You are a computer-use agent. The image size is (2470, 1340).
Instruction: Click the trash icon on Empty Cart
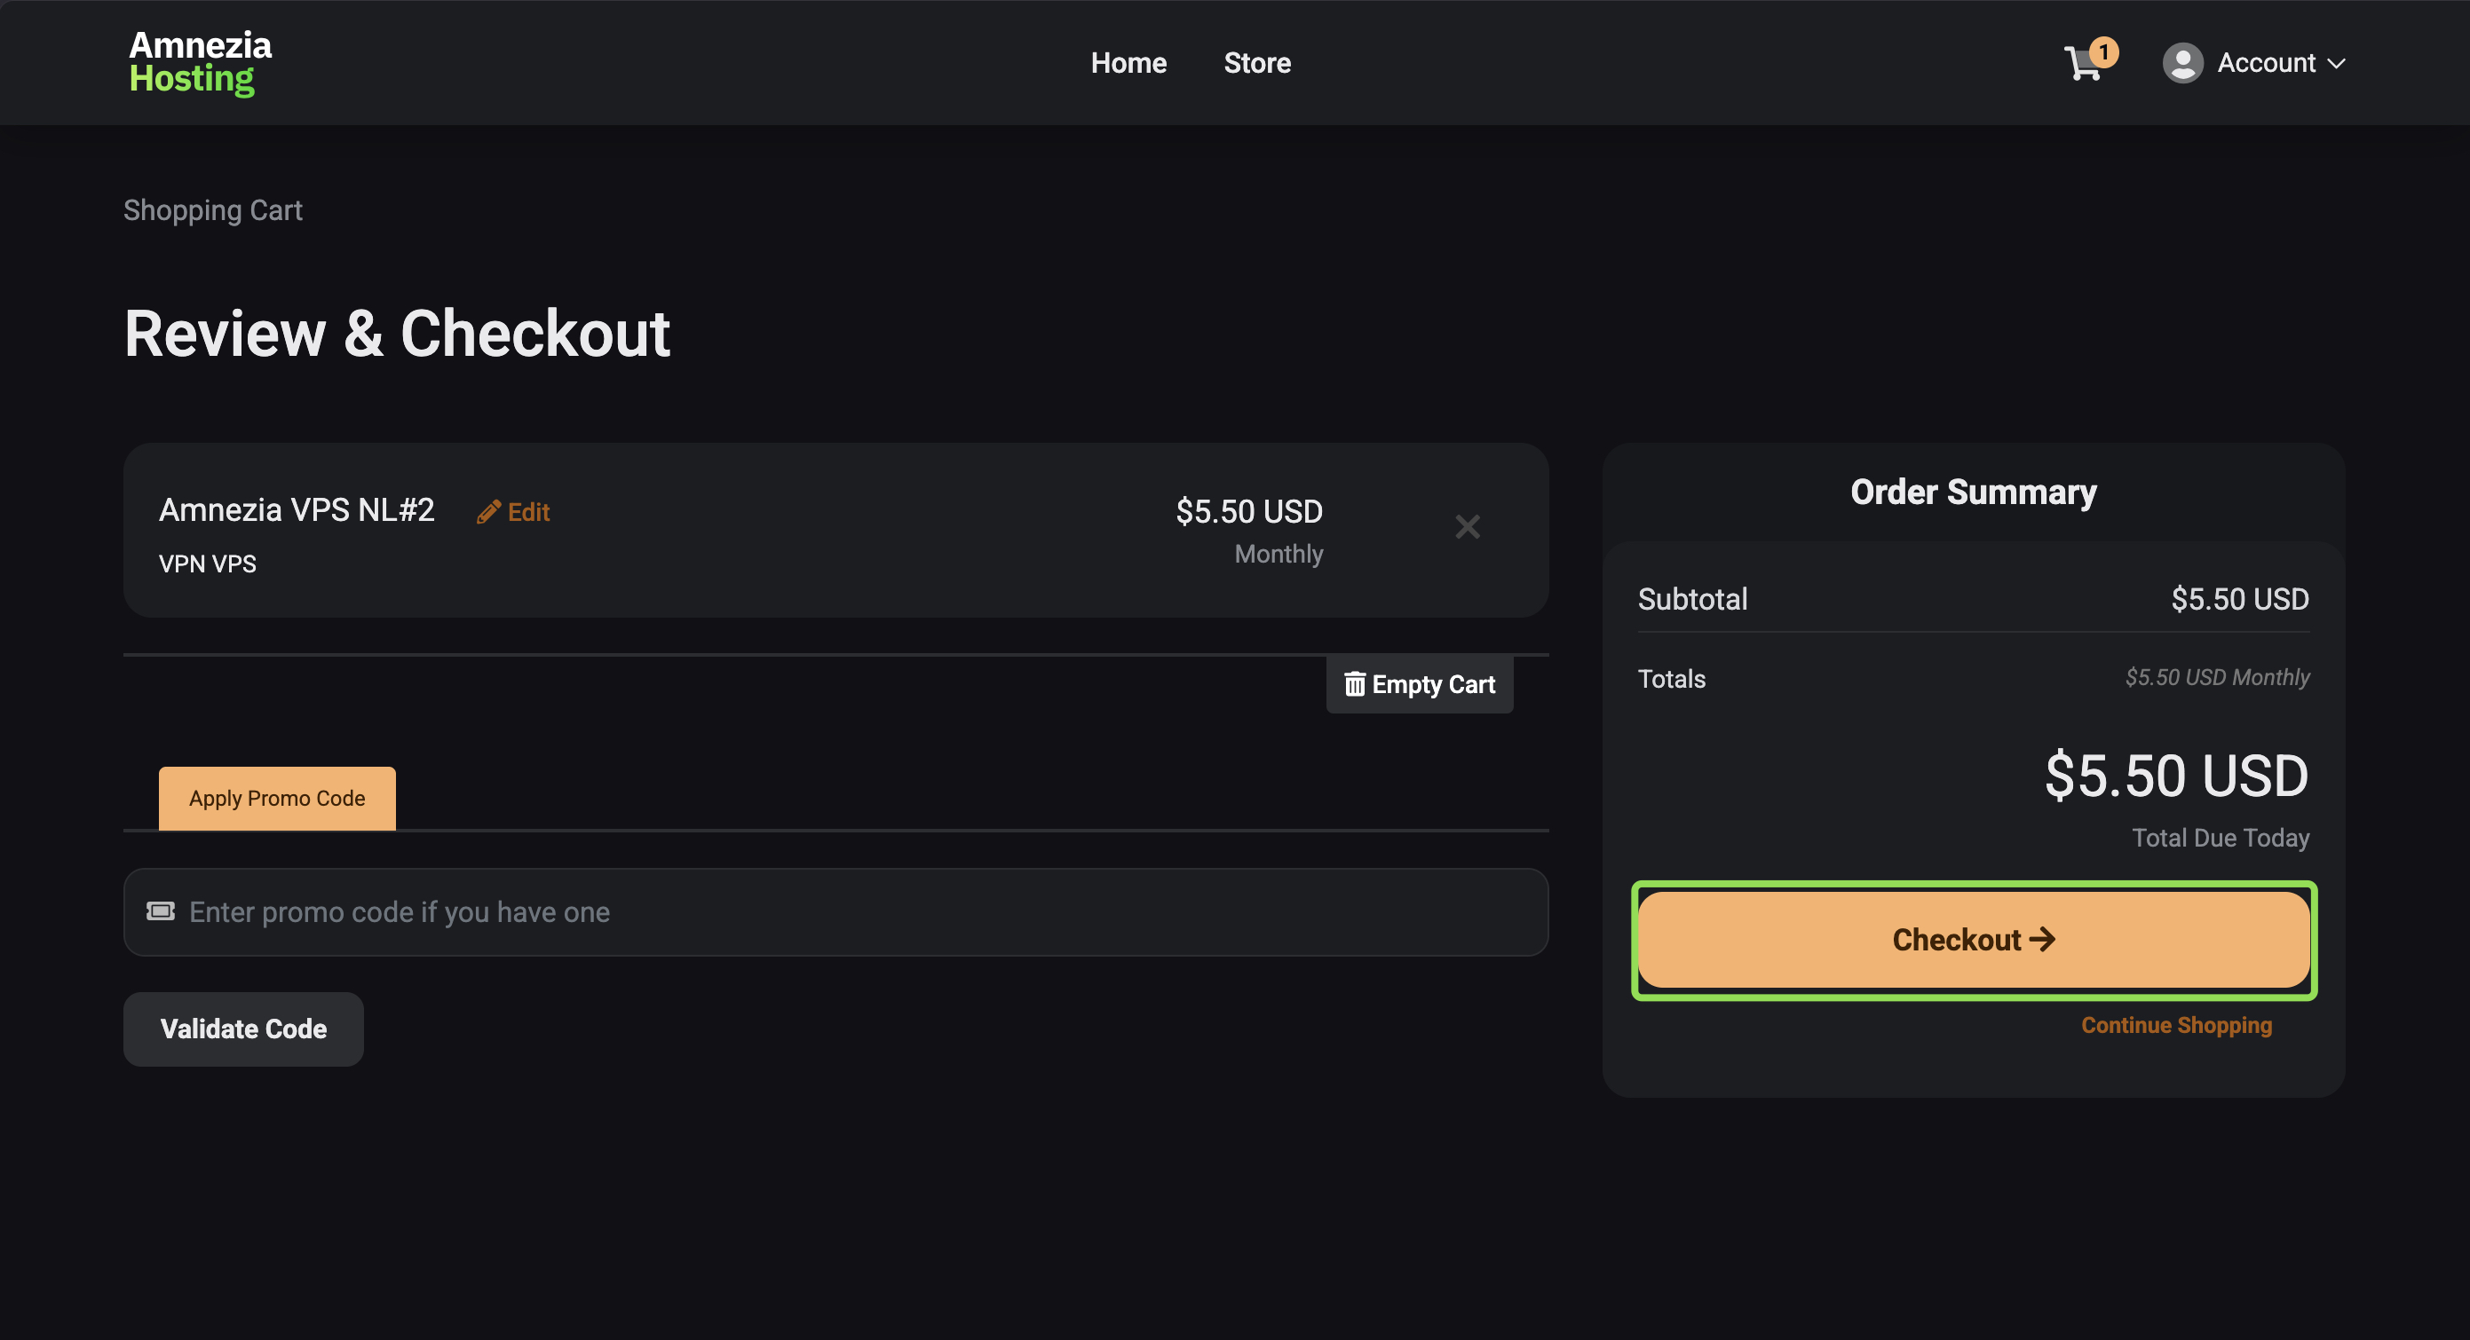(1354, 683)
